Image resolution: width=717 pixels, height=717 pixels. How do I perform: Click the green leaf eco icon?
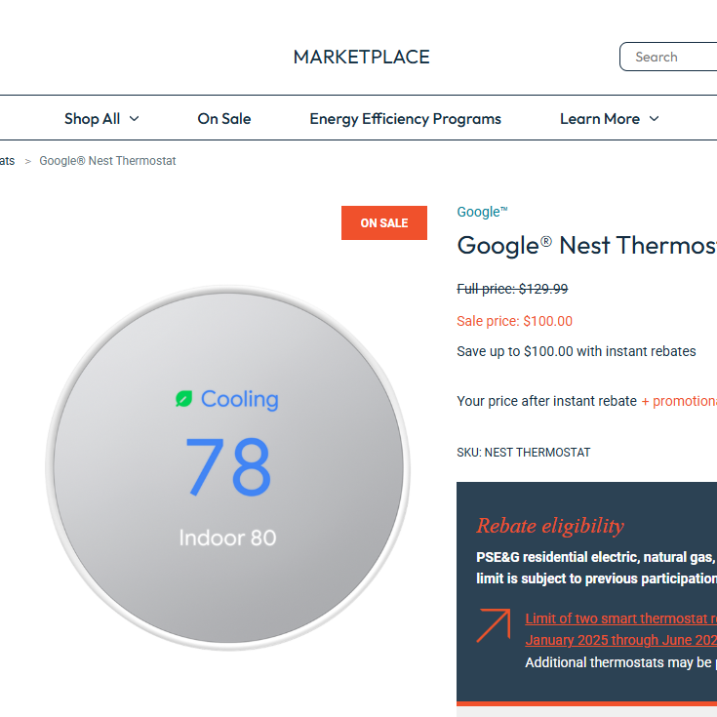(x=183, y=399)
